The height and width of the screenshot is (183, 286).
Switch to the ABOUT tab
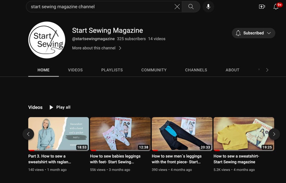[x=232, y=70]
